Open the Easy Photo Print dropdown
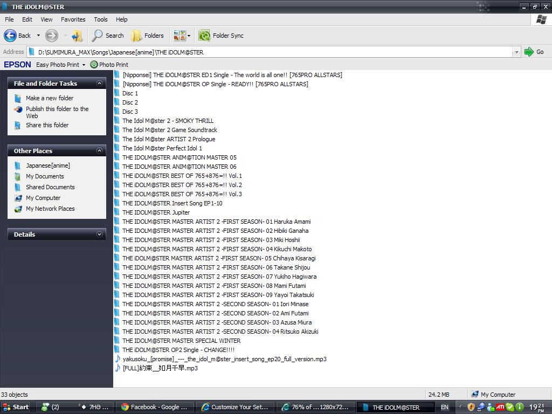Image resolution: width=552 pixels, height=414 pixels. [84, 65]
